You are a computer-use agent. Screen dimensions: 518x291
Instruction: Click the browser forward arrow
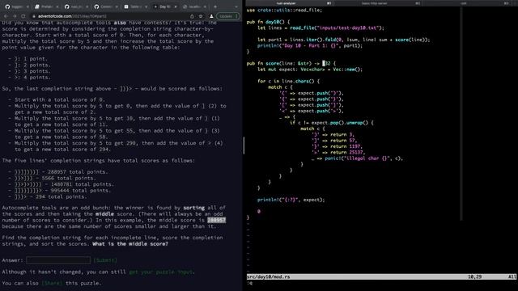point(15,16)
